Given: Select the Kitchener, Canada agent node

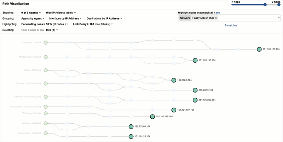Looking at the screenshot, I should click(45, 43).
